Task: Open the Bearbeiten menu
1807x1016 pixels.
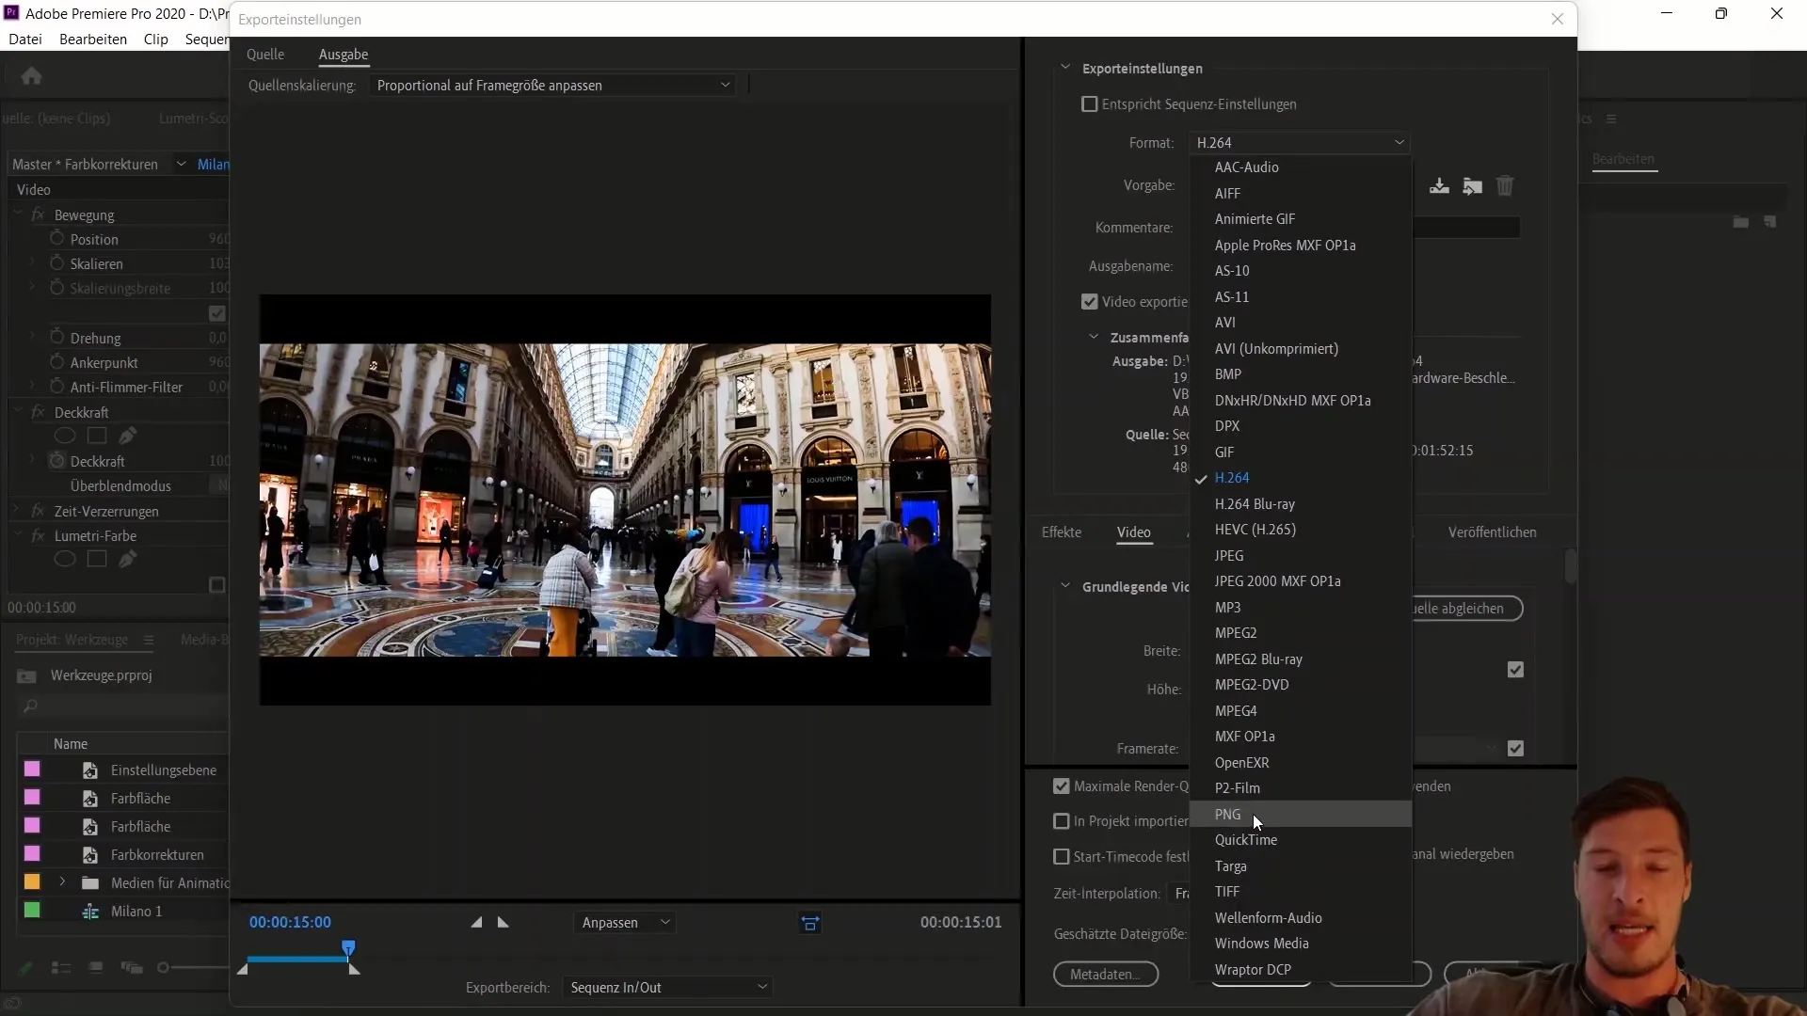Action: click(x=93, y=40)
